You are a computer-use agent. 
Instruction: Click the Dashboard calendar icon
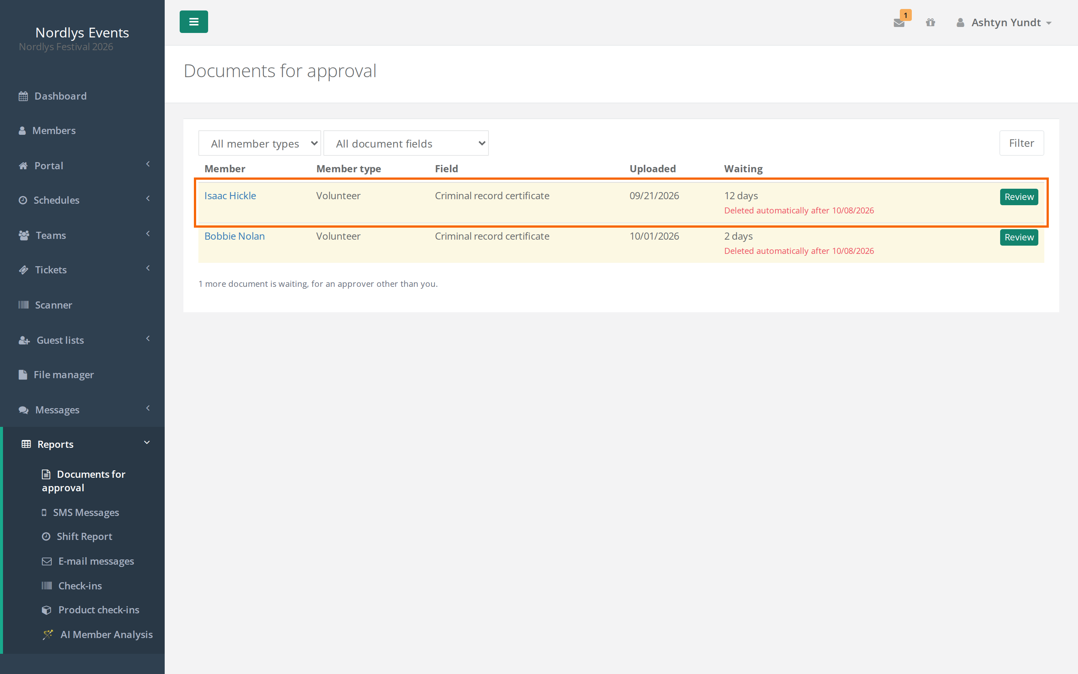[23, 96]
